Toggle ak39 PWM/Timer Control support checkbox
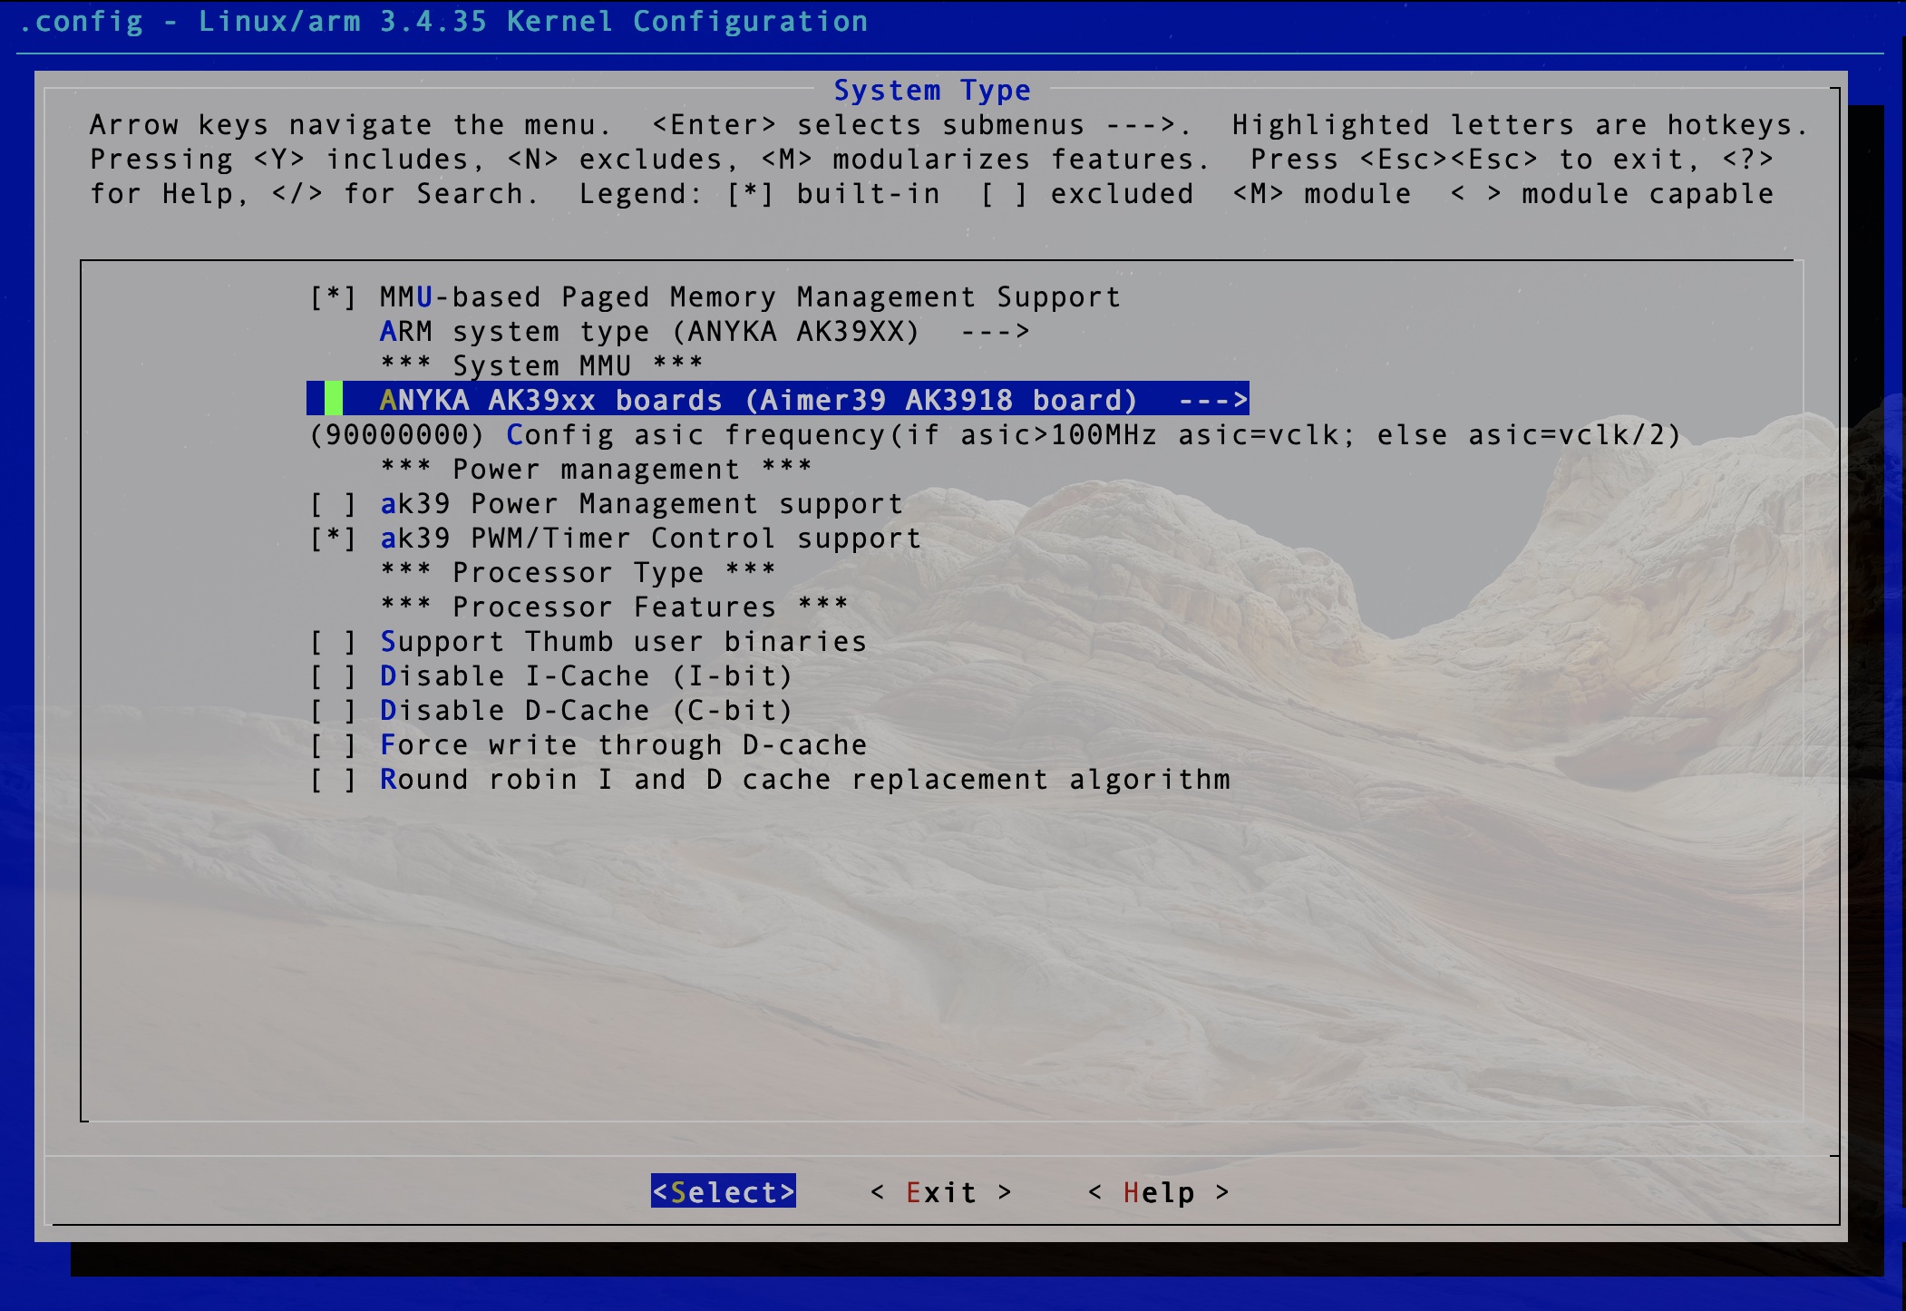The width and height of the screenshot is (1906, 1311). 333,539
